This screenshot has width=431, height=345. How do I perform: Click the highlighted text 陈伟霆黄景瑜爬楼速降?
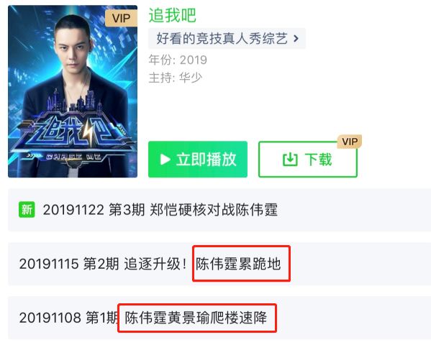coord(196,318)
